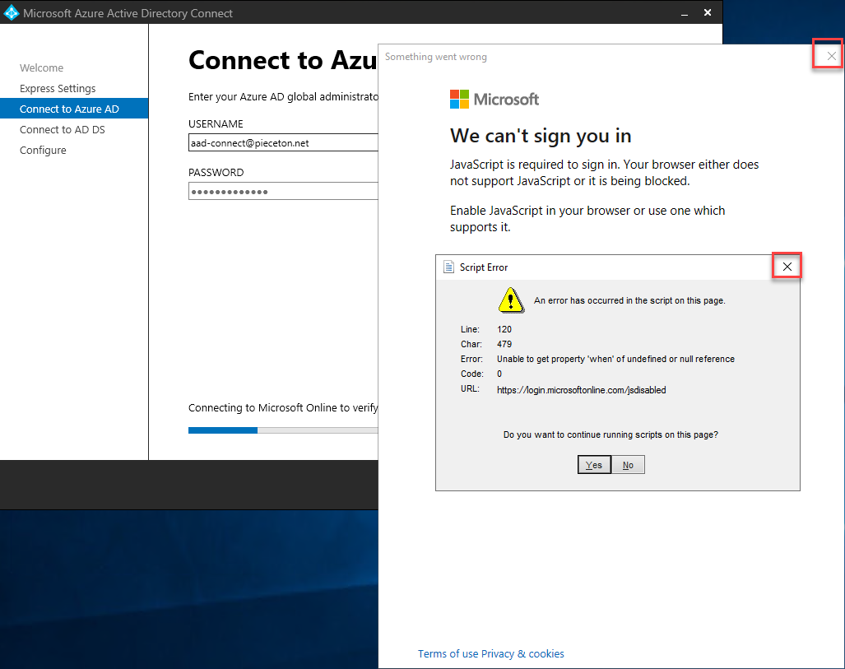The image size is (845, 669).
Task: Click the connection progress bar
Action: (x=284, y=430)
